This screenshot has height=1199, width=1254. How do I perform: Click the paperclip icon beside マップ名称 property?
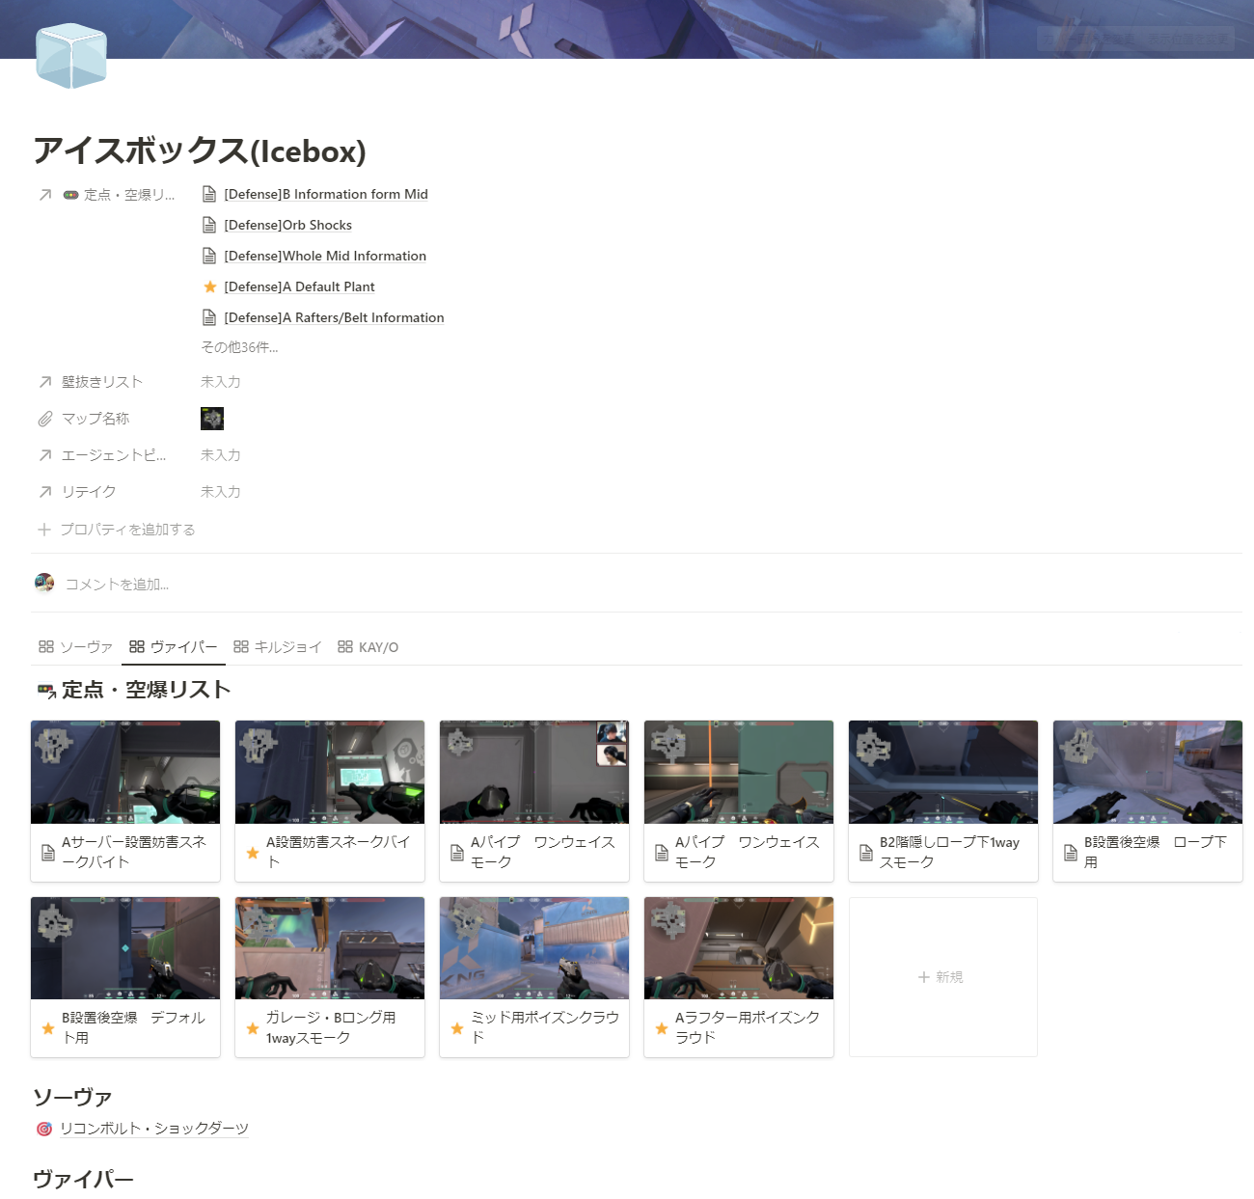[x=44, y=418]
